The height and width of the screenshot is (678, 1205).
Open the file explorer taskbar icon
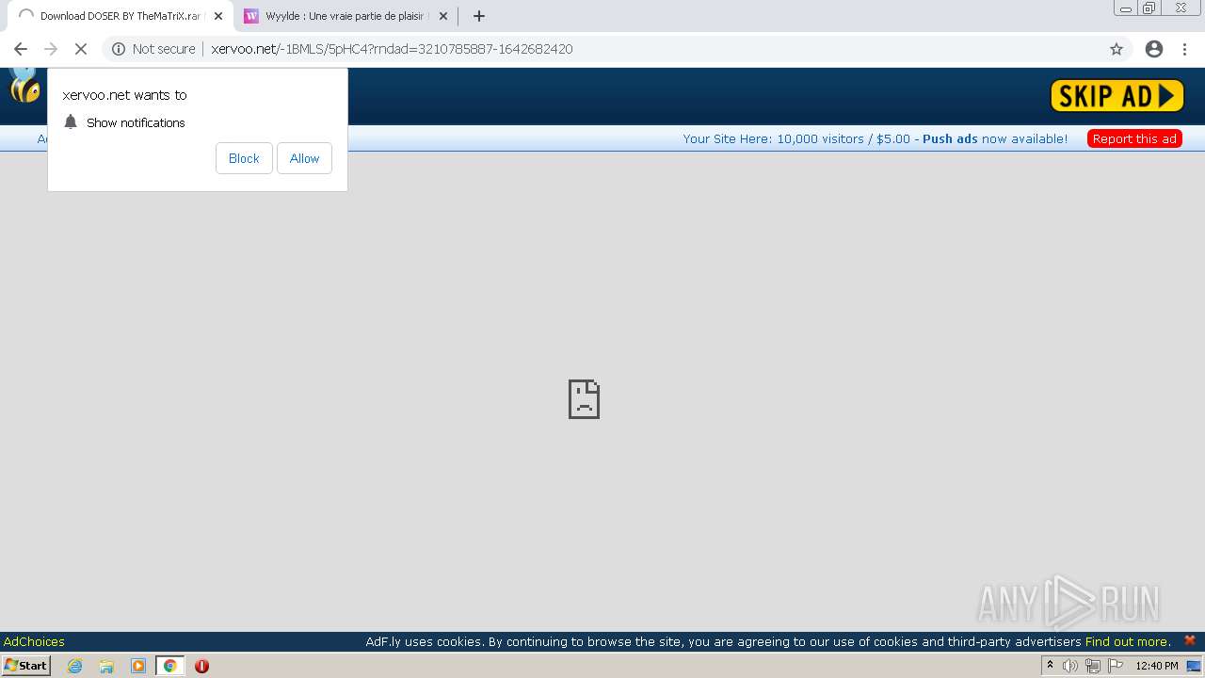pos(106,666)
